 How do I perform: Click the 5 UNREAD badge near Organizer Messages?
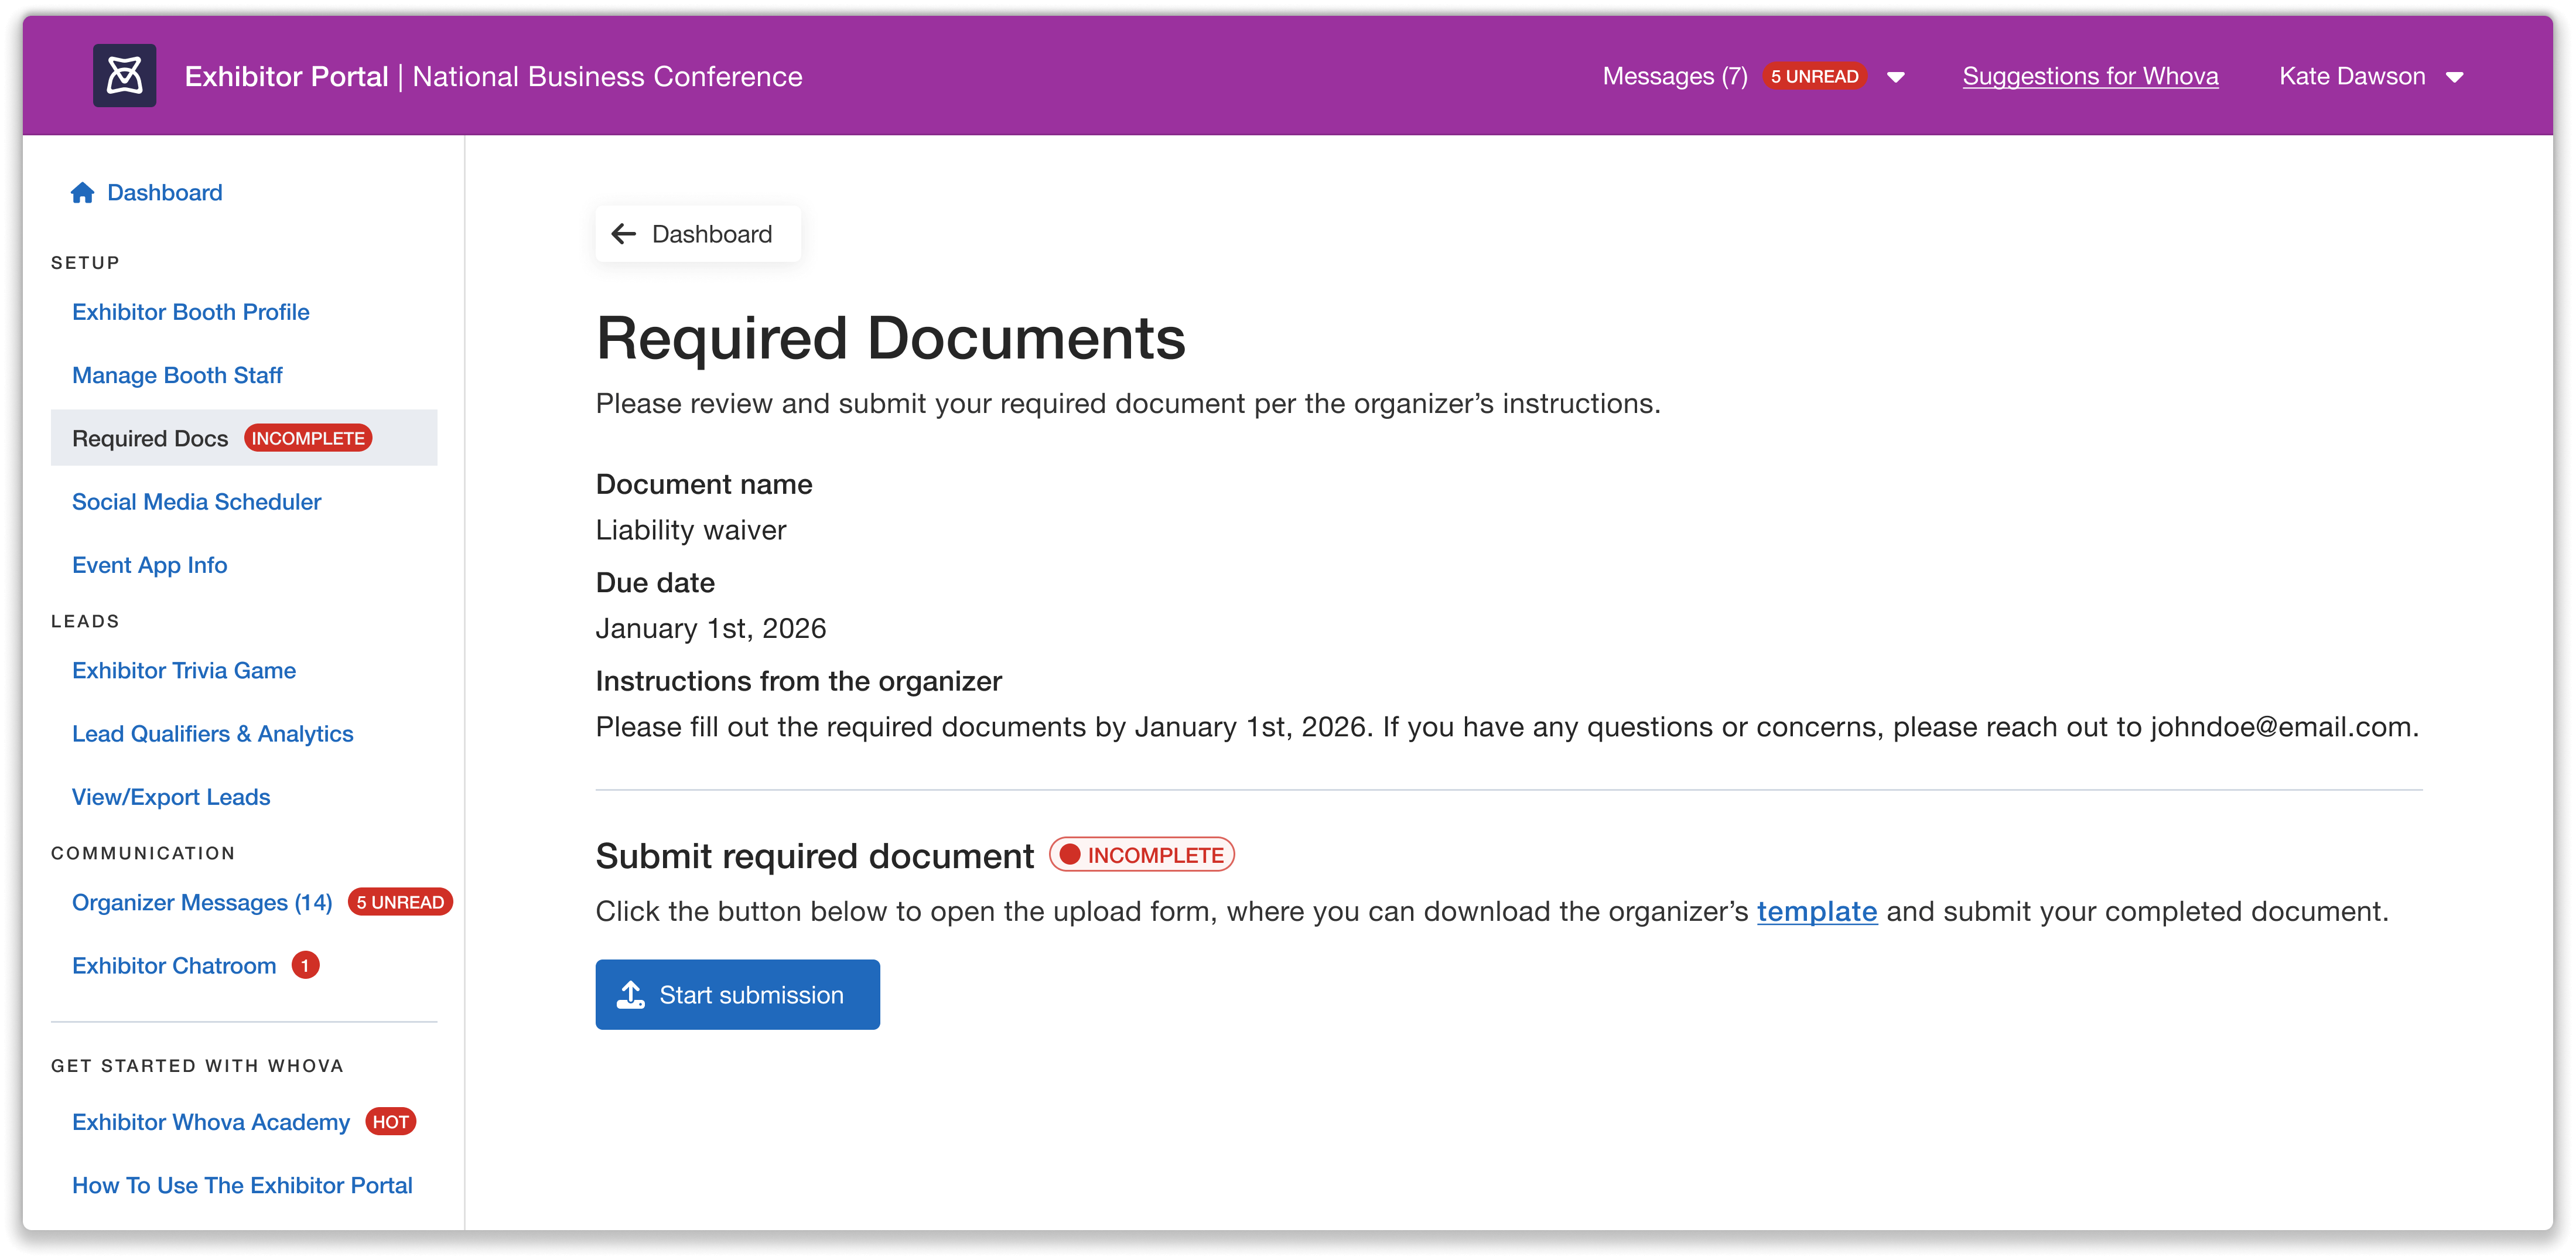pos(399,901)
